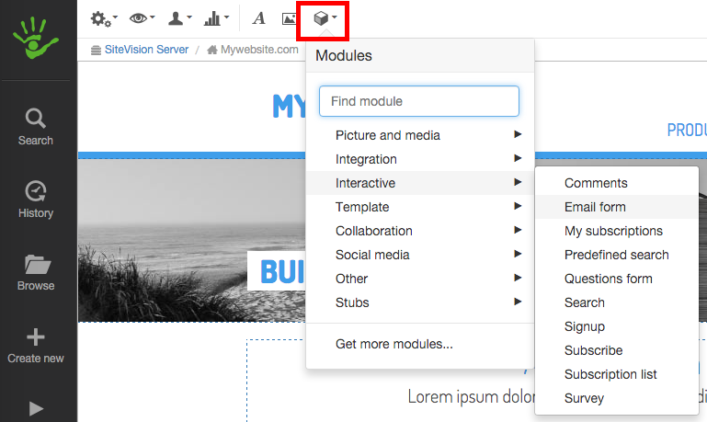The width and height of the screenshot is (707, 422).
Task: Choose the Comments module
Action: (617, 183)
